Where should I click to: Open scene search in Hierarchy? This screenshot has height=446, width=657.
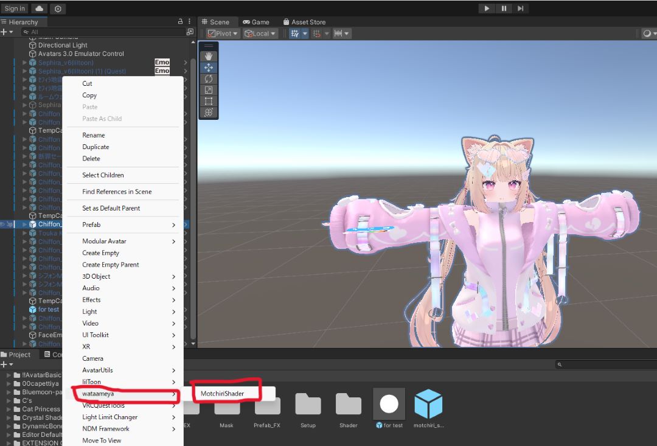(190, 32)
